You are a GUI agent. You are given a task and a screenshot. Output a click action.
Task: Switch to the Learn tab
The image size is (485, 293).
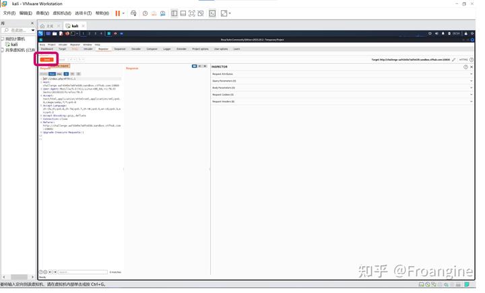236,49
